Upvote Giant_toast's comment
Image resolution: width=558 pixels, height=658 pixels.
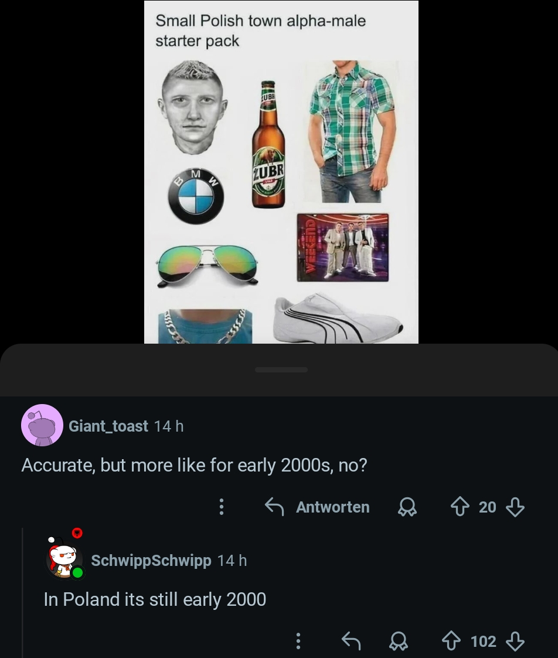461,507
